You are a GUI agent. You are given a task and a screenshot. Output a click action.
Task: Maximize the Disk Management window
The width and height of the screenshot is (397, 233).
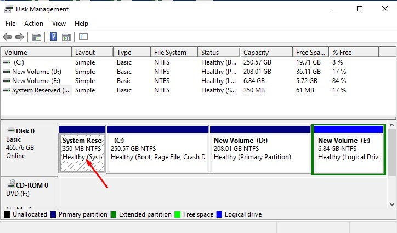tap(360, 9)
